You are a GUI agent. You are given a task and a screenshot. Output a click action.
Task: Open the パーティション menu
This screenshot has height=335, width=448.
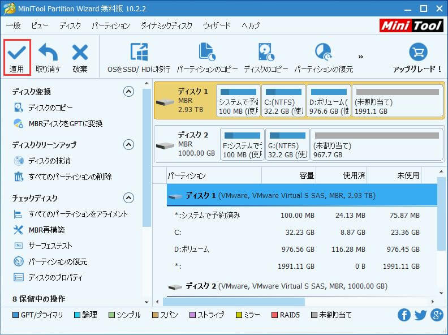[x=111, y=25]
